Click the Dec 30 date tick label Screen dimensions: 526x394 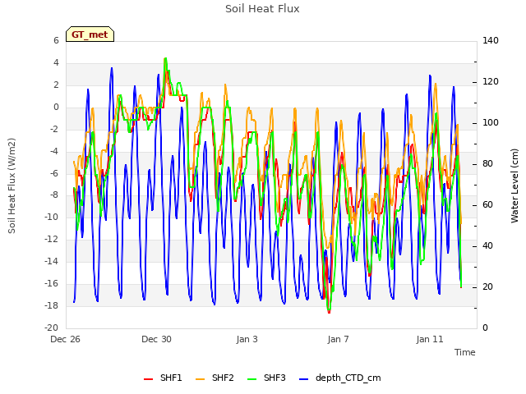(x=156, y=339)
